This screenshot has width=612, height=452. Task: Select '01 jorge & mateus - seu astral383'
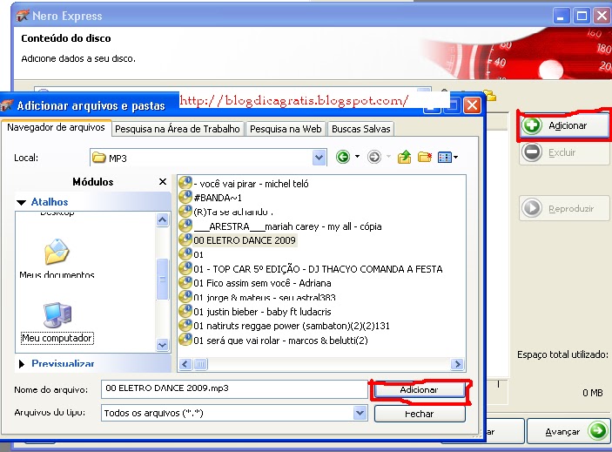click(x=265, y=298)
